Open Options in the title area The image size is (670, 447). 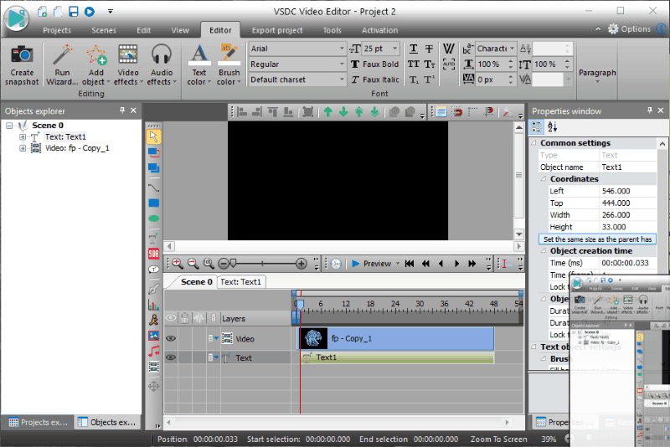click(629, 29)
